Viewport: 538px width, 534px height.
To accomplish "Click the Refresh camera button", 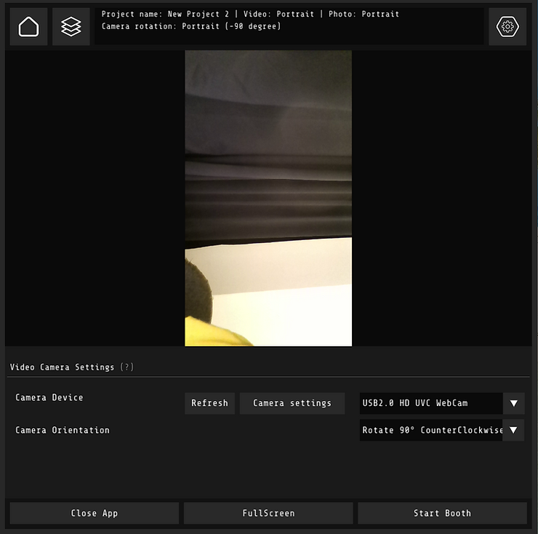I will [209, 403].
